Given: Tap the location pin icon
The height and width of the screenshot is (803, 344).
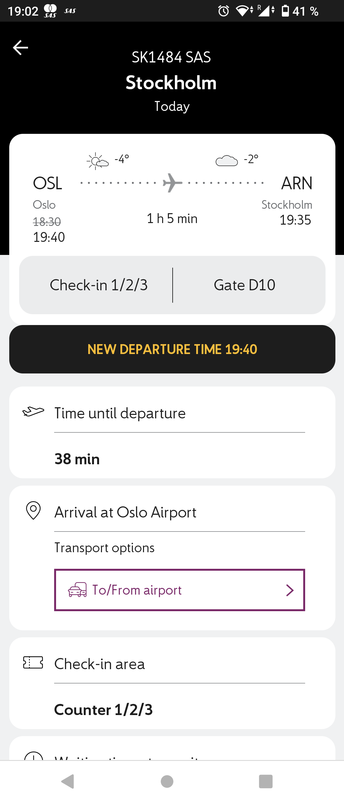Looking at the screenshot, I should click(33, 510).
